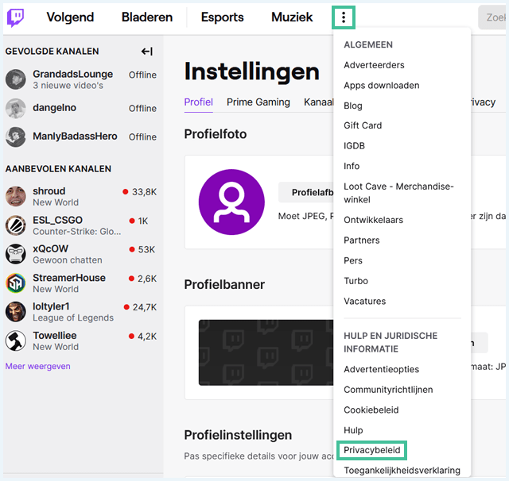Screen dimensions: 509x481
Task: Open xQcOW channel name
Action: point(51,248)
